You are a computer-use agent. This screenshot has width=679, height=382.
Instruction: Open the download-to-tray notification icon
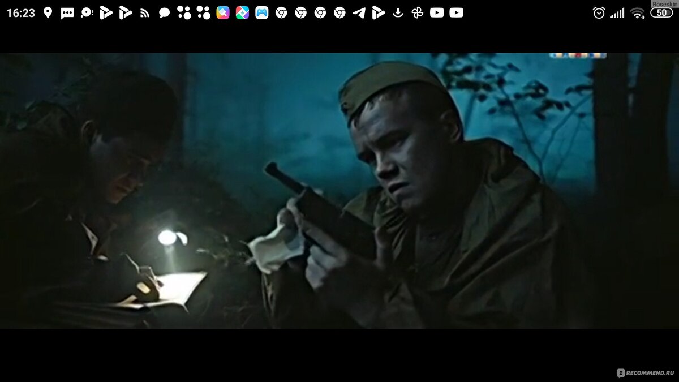coord(398,12)
